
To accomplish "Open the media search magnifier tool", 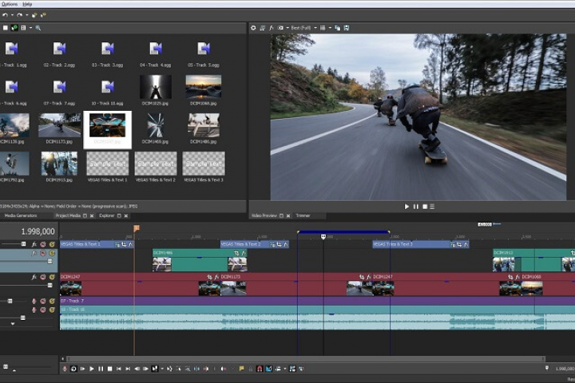I will pyautogui.click(x=38, y=27).
